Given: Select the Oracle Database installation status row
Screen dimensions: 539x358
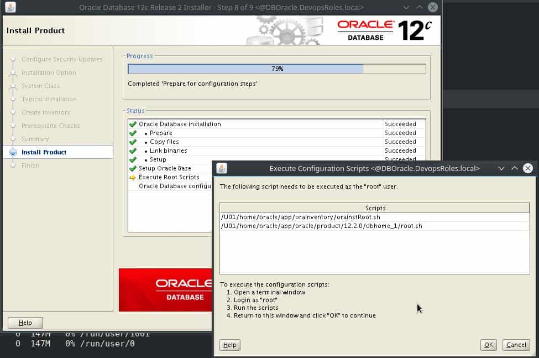Looking at the screenshot, I should (x=277, y=124).
